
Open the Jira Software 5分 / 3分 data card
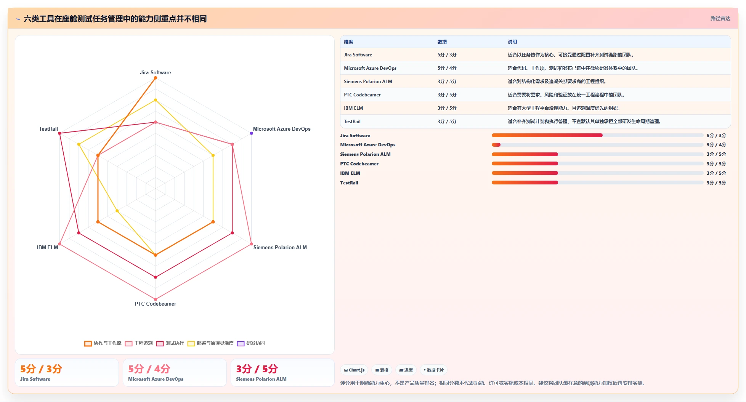click(x=67, y=373)
